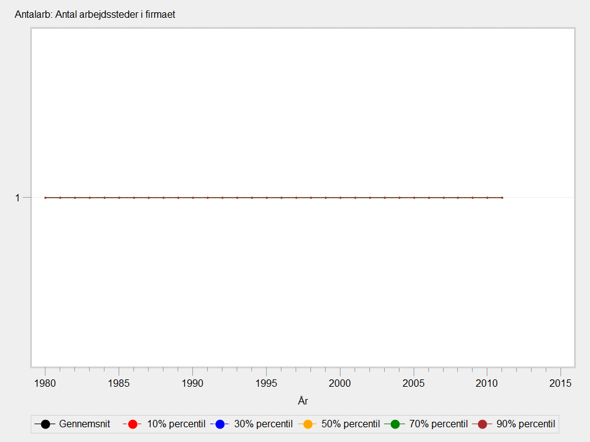
Task: Click the blue 30% percentil legend marker
Action: (x=219, y=424)
